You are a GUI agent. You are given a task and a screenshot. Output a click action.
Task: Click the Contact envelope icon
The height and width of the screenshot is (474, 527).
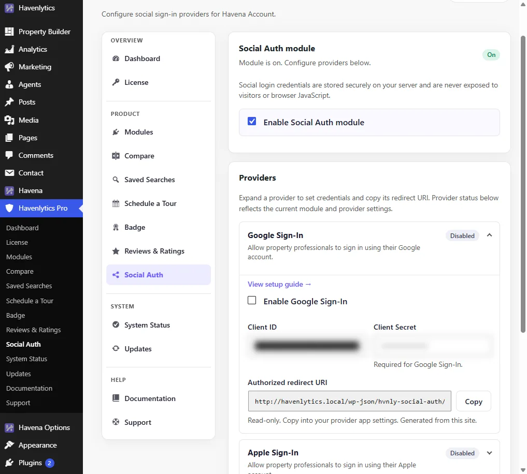pyautogui.click(x=9, y=173)
